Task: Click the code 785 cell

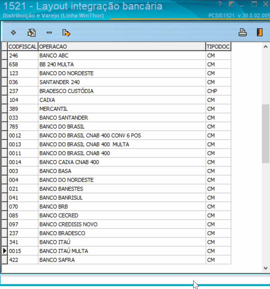Action: [23, 127]
